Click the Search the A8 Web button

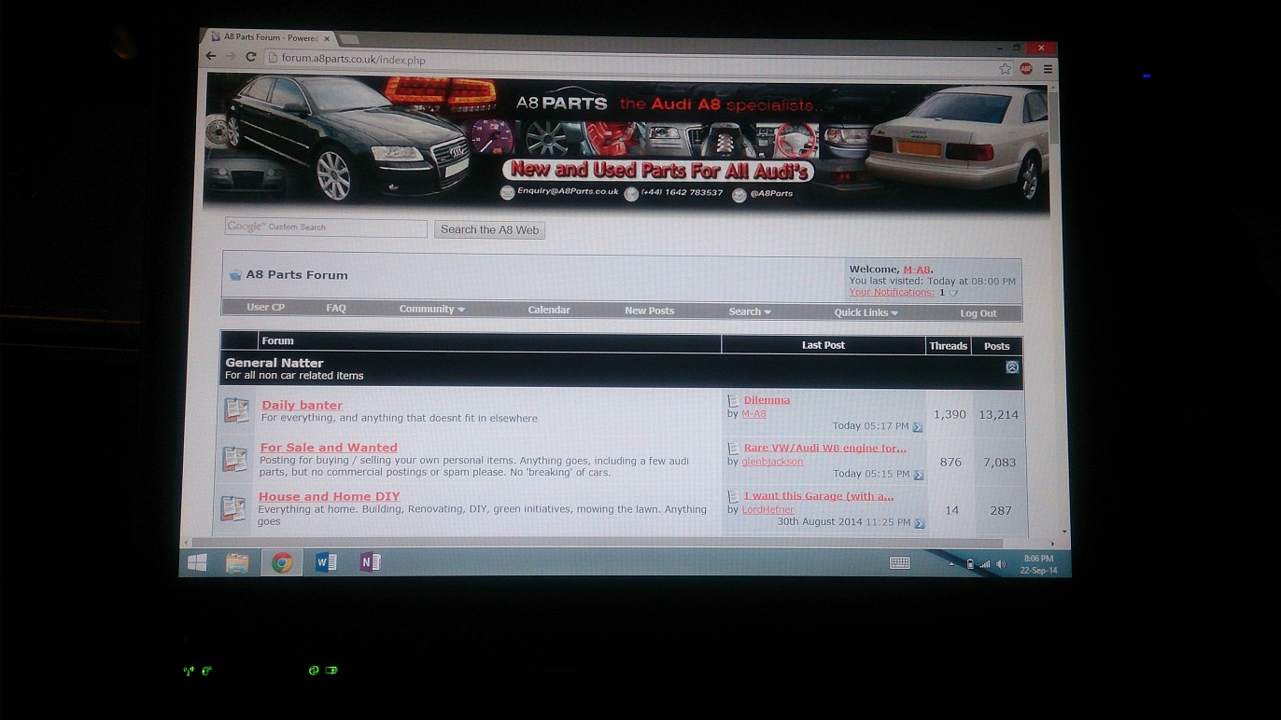click(x=489, y=229)
